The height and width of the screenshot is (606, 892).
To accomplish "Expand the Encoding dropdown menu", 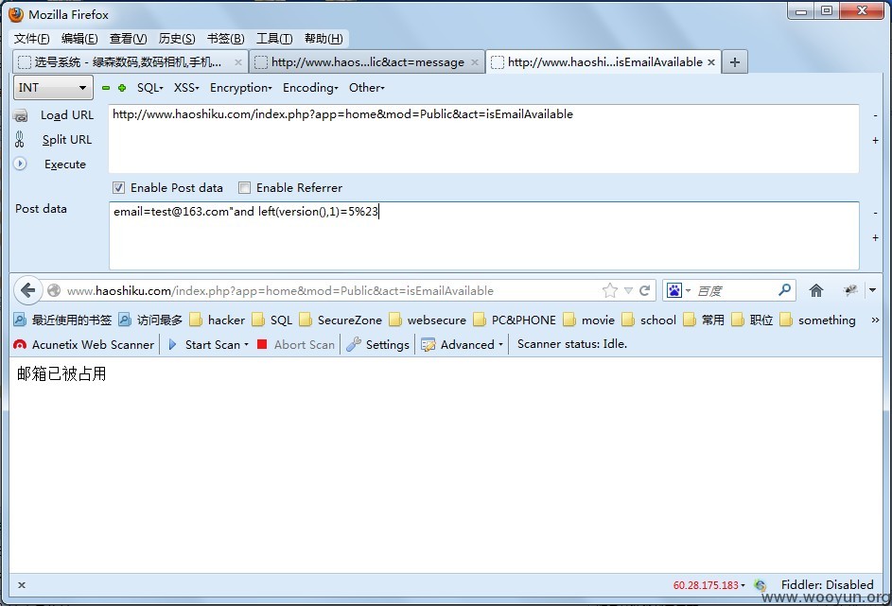I will tap(310, 88).
